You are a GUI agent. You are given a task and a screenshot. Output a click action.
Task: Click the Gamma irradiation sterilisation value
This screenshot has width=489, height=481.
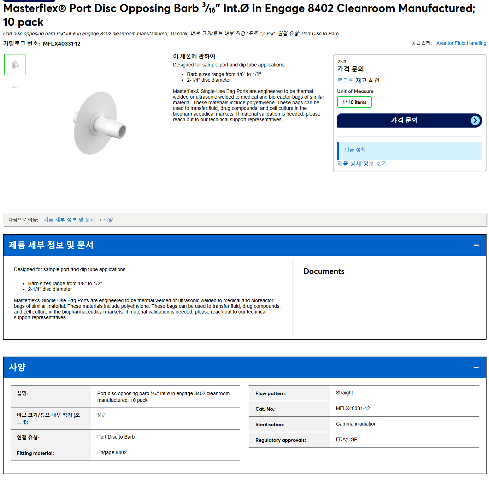point(356,424)
